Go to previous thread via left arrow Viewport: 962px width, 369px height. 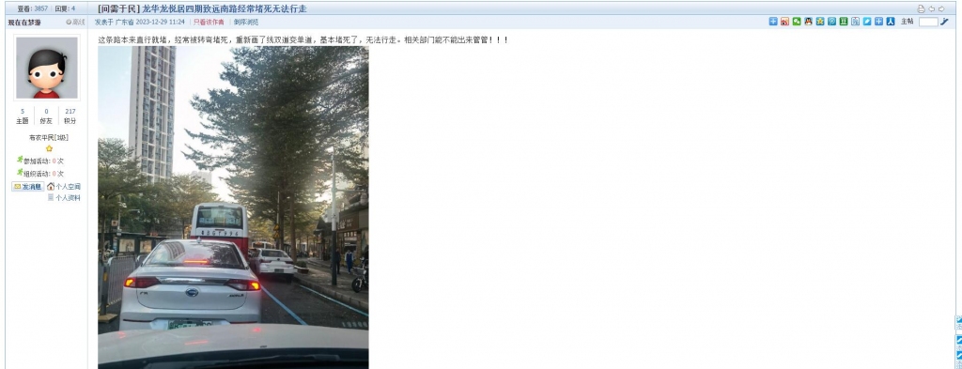point(931,8)
